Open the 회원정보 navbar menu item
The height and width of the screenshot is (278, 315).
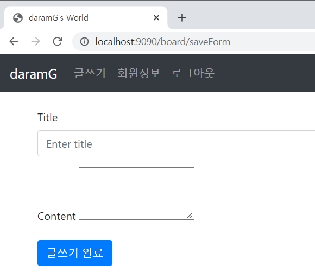point(139,73)
